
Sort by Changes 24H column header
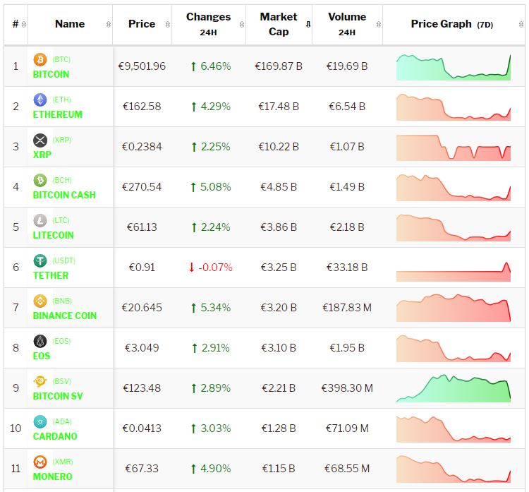pos(208,24)
